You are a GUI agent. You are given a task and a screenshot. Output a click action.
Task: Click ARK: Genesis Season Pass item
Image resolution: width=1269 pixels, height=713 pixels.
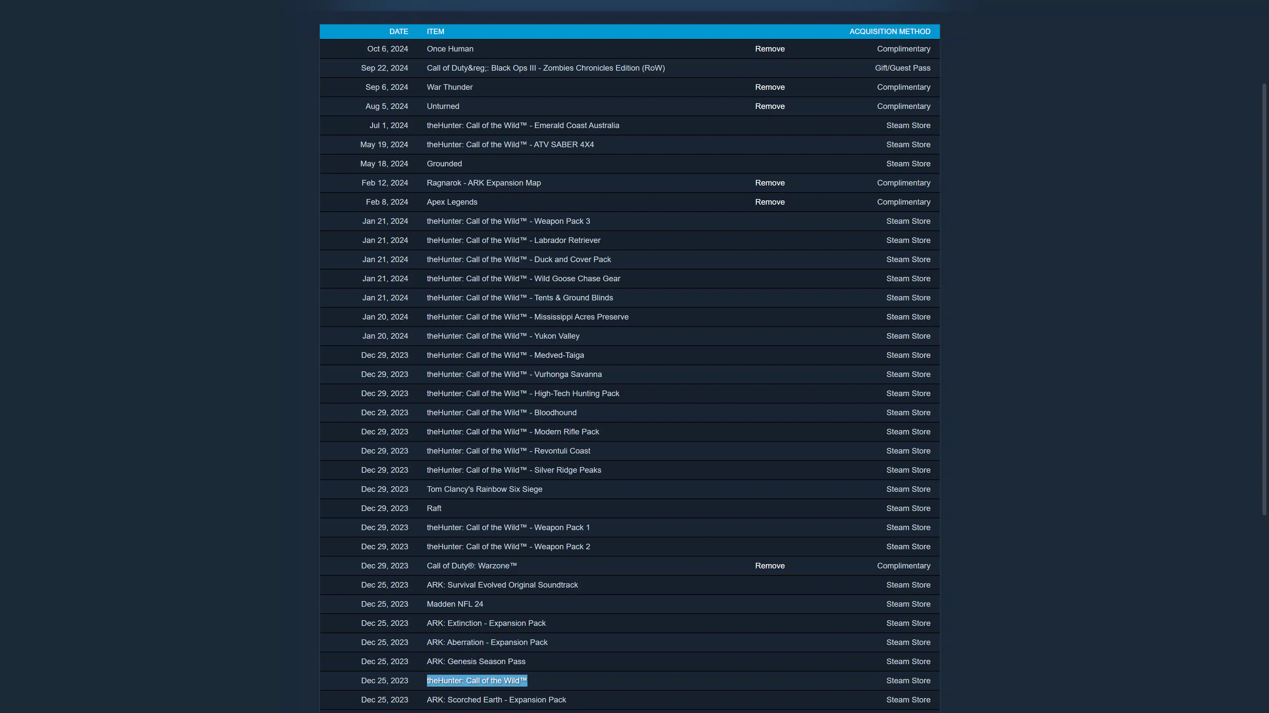pyautogui.click(x=476, y=661)
